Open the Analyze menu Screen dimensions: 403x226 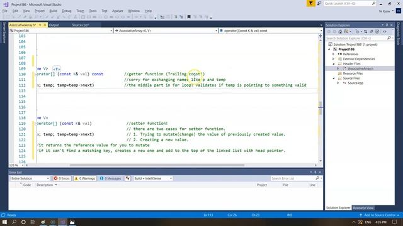118,11
